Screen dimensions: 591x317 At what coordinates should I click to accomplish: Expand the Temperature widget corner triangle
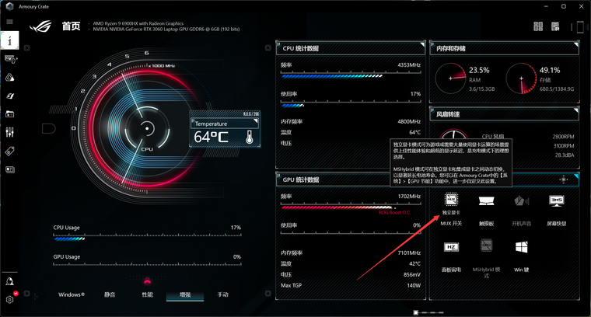pos(256,121)
